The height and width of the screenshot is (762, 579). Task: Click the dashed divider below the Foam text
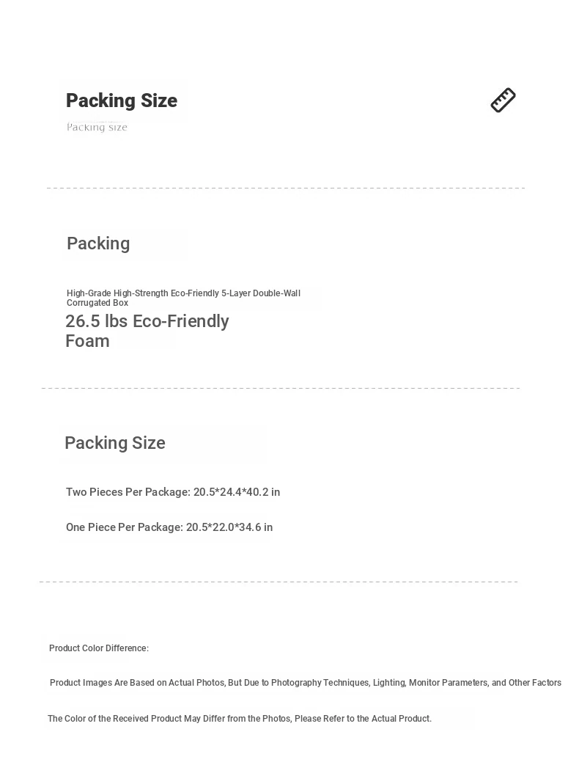tap(281, 388)
